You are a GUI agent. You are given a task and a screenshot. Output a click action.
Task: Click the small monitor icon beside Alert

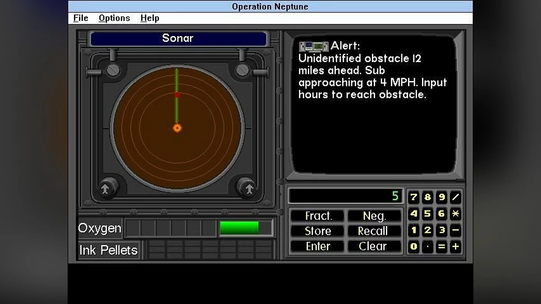pos(313,45)
